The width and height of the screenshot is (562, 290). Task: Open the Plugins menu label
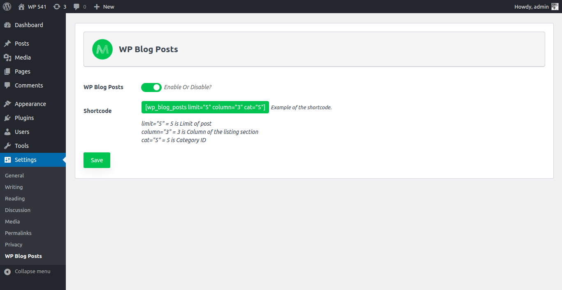point(24,118)
